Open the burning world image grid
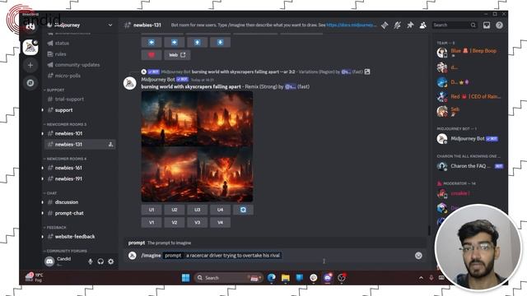 coord(197,146)
